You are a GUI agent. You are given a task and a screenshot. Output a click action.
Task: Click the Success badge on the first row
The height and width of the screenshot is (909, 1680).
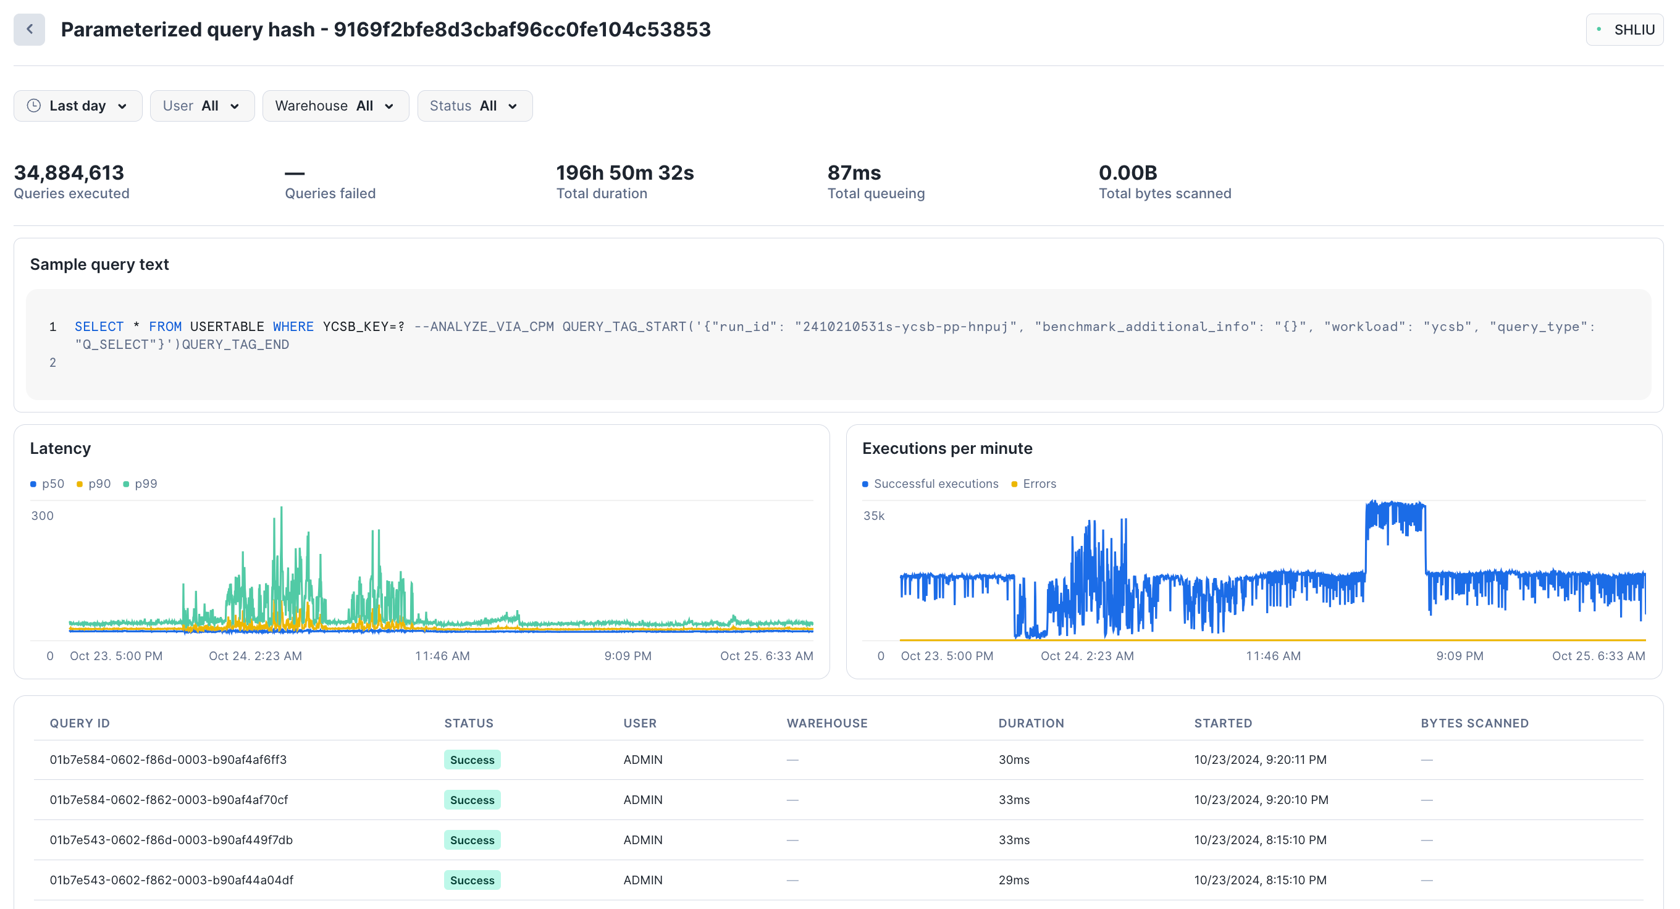pyautogui.click(x=471, y=759)
